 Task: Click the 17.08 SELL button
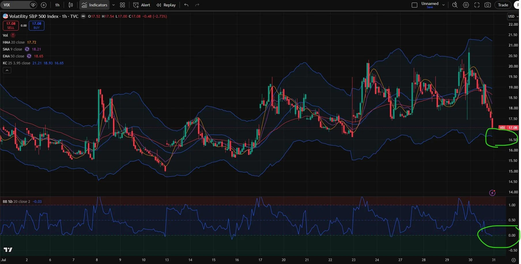[x=11, y=25]
